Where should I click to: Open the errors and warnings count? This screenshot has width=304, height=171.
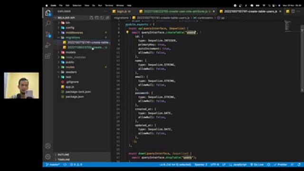click(76, 165)
